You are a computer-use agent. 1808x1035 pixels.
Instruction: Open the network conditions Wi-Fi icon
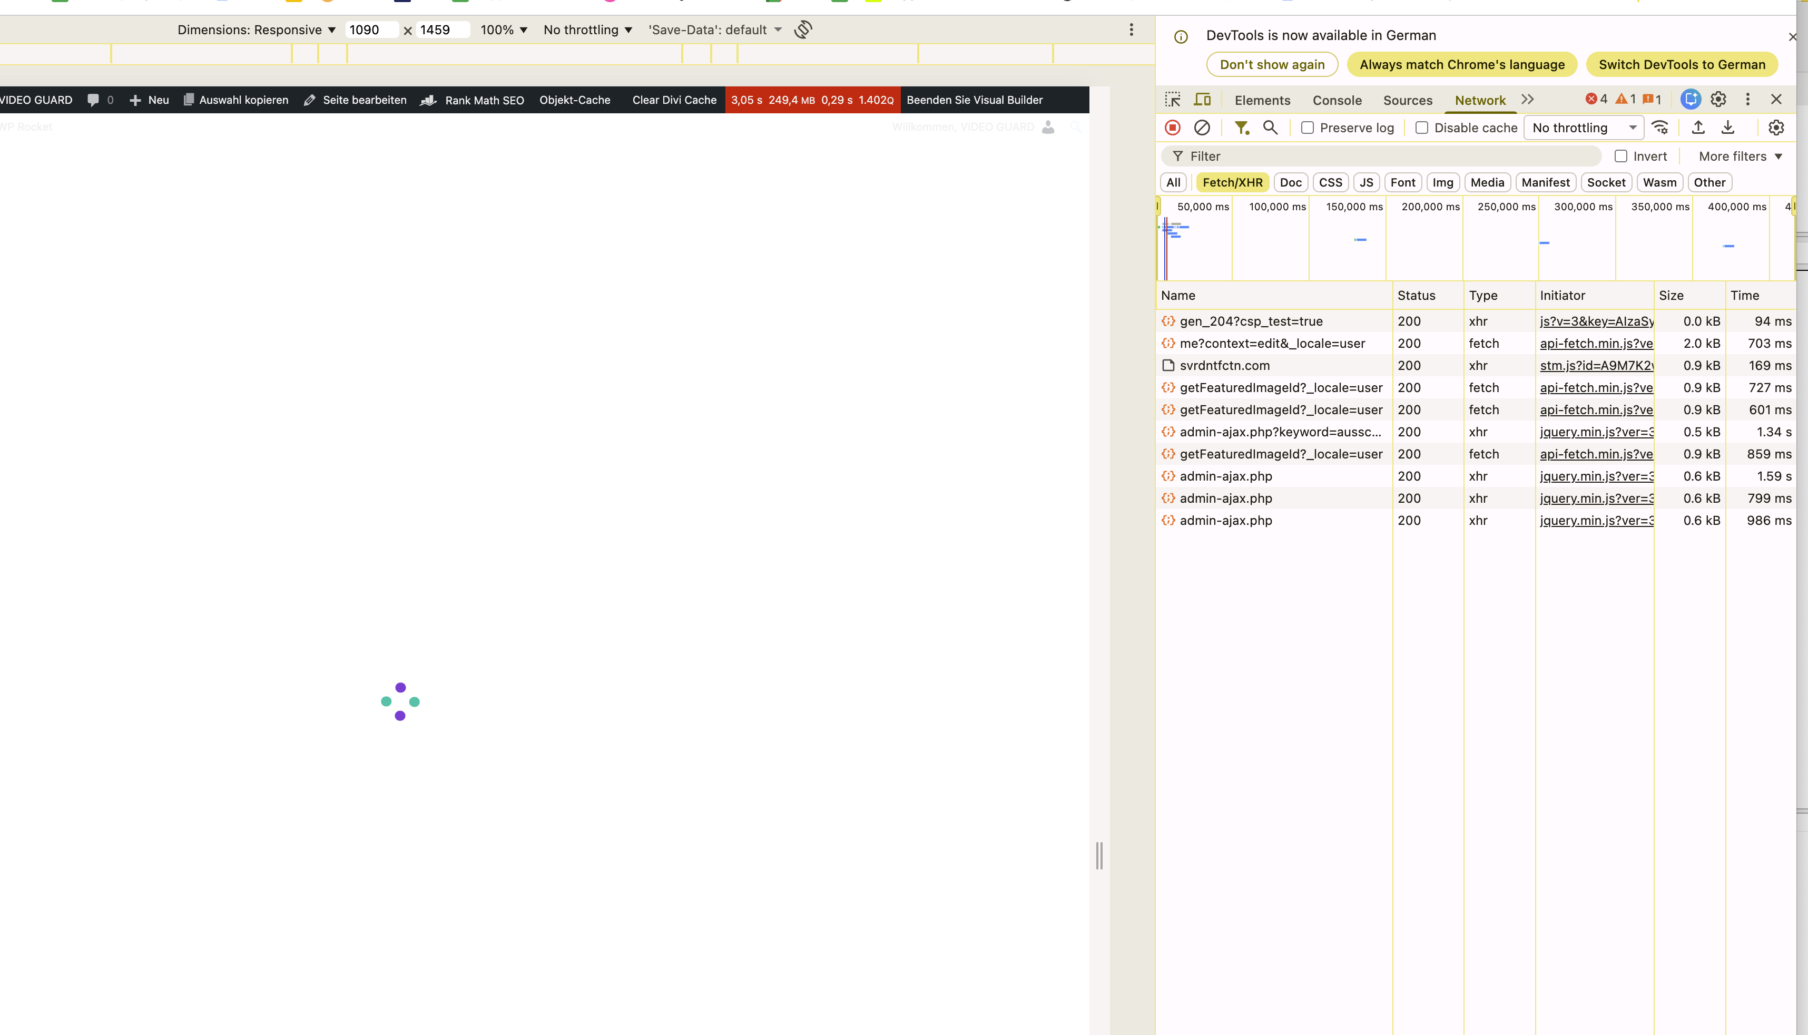(x=1660, y=128)
